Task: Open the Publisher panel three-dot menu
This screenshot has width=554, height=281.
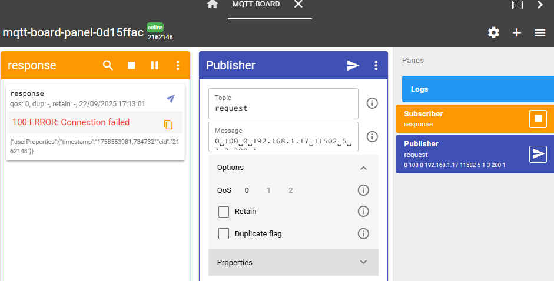Action: tap(376, 65)
